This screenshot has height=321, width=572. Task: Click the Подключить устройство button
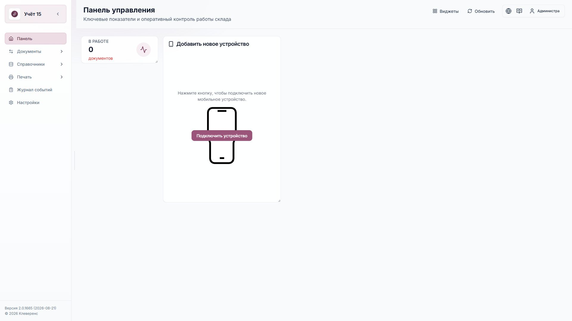[x=222, y=136]
